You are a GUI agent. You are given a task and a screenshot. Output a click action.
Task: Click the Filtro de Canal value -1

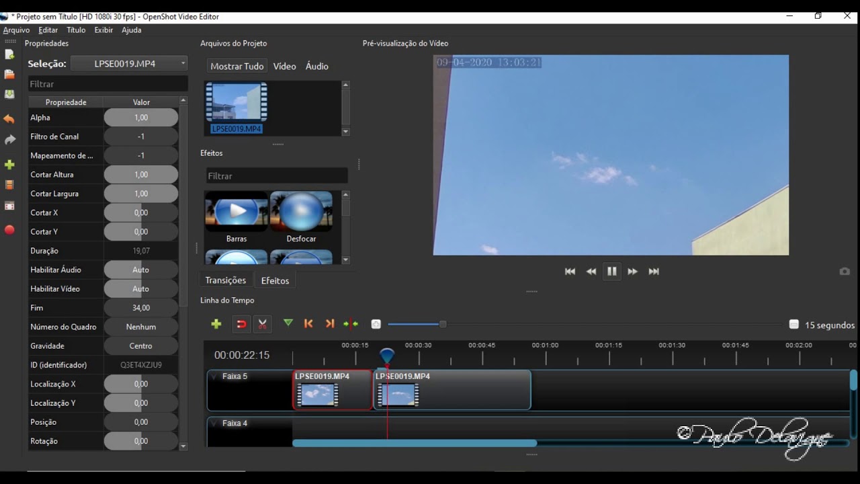click(x=141, y=136)
